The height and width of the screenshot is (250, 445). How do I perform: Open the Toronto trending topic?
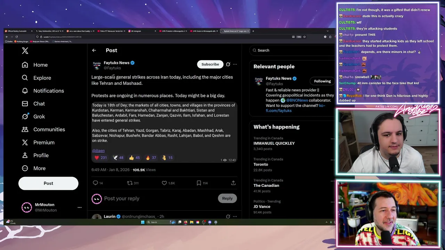[x=261, y=165]
